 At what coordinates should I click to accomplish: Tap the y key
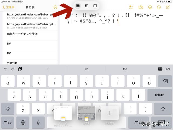pyautogui.click(x=86, y=81)
